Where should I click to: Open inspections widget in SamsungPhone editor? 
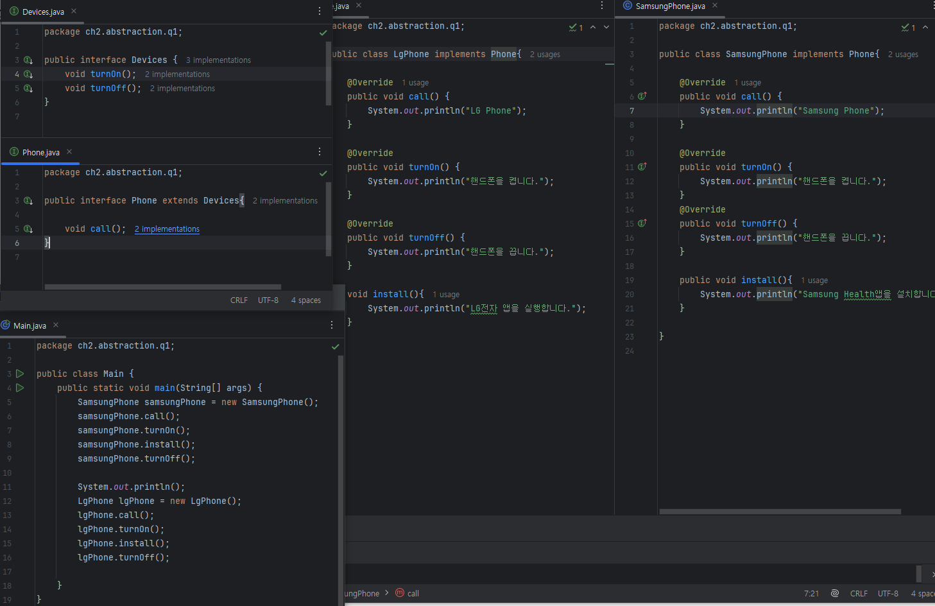click(908, 28)
